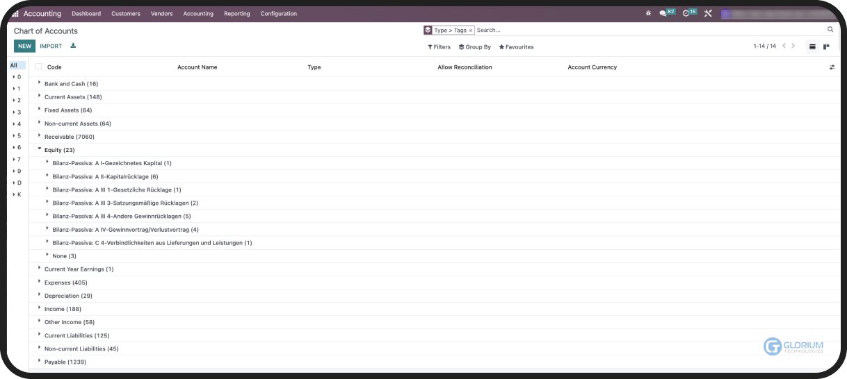
Task: Open the apps grid home icon
Action: tap(15, 14)
